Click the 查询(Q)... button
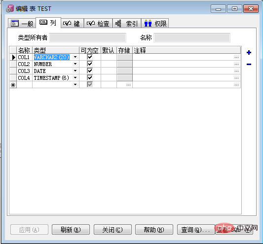This screenshot has width=263, height=244. click(196, 230)
